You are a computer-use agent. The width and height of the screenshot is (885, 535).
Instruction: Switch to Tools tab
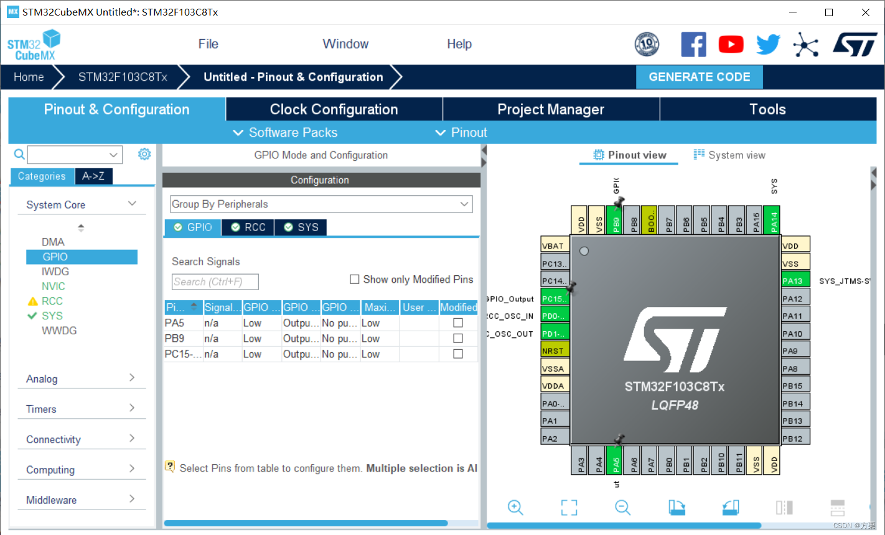click(767, 109)
